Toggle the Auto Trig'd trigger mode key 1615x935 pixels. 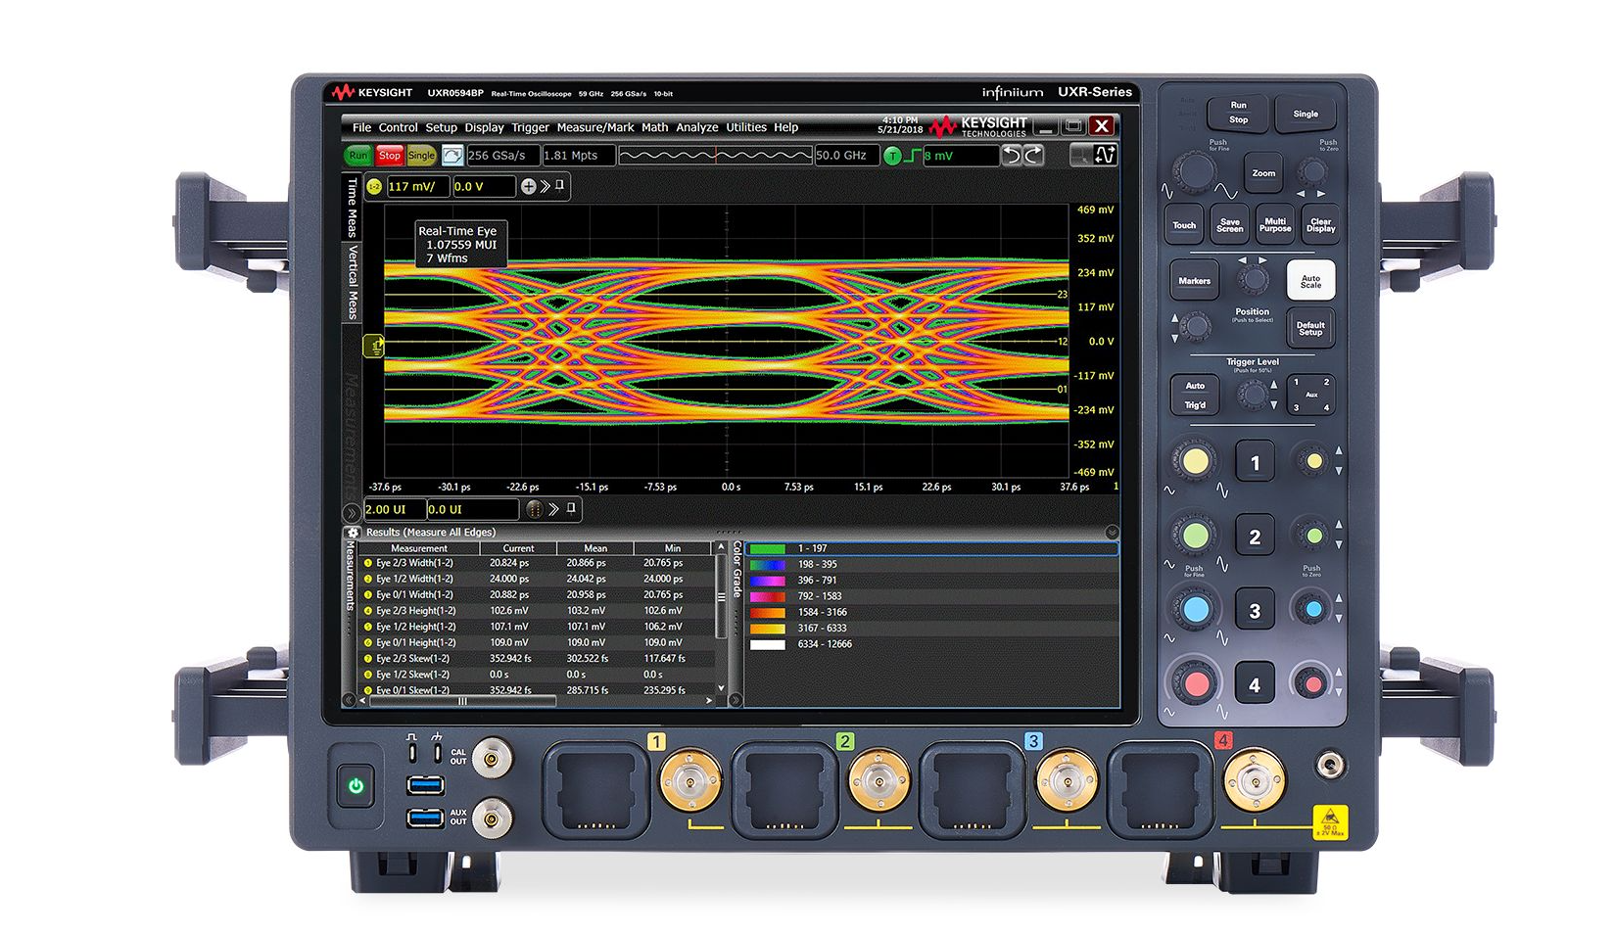point(1195,395)
